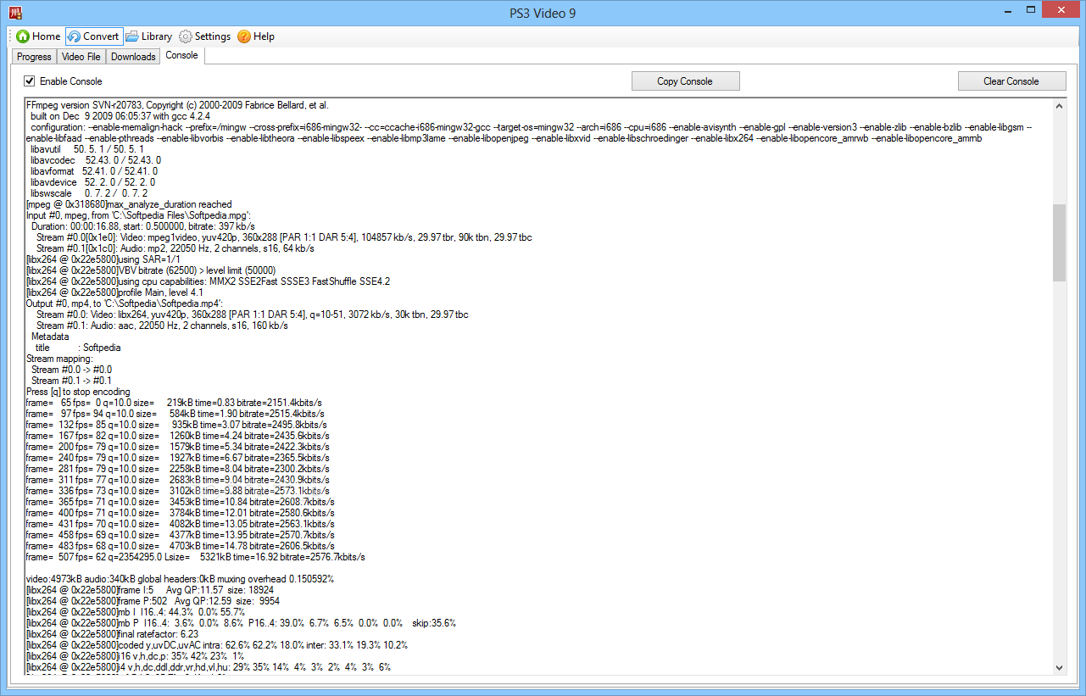Screen dimensions: 1086x696
Task: Go to Home in the toolbar
Action: click(x=38, y=36)
